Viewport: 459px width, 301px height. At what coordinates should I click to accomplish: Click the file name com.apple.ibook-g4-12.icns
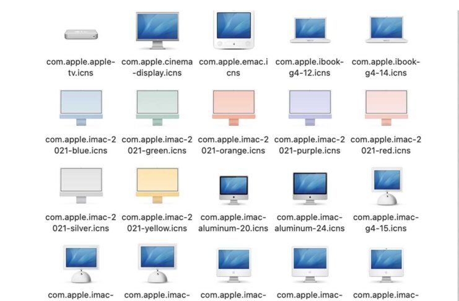(310, 68)
